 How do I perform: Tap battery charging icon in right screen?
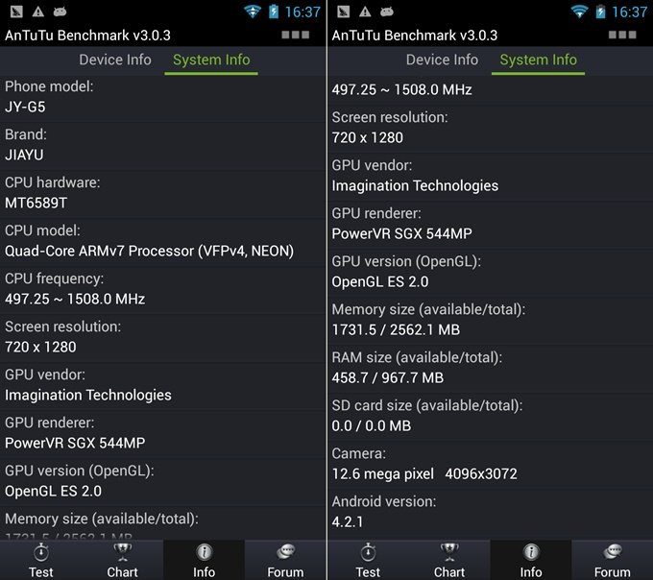pos(600,12)
